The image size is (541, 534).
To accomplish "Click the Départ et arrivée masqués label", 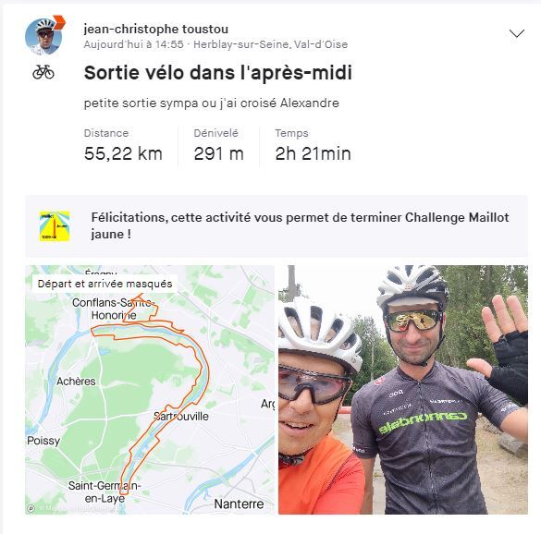I will [105, 284].
